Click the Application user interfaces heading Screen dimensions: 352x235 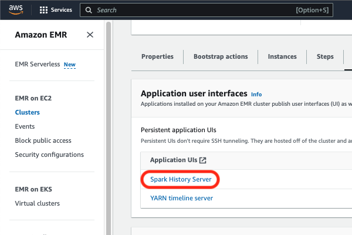pyautogui.click(x=194, y=93)
